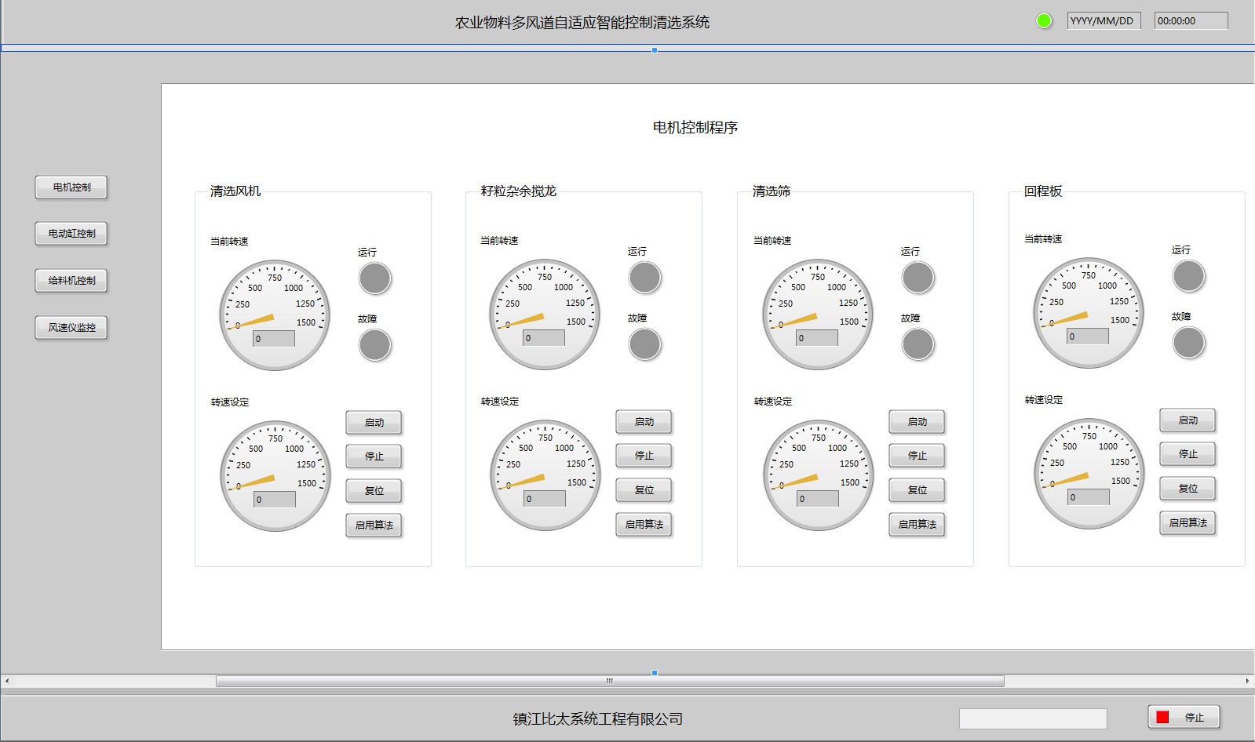Click the 清选筛 转速设定 numeric value box
Viewport: 1255px width, 742px height.
point(818,499)
